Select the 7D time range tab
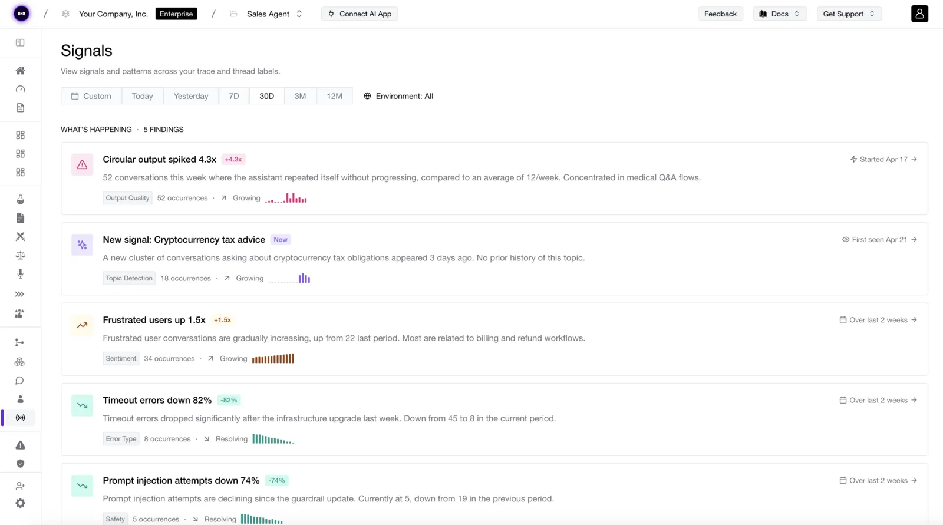The image size is (943, 525). pos(234,96)
